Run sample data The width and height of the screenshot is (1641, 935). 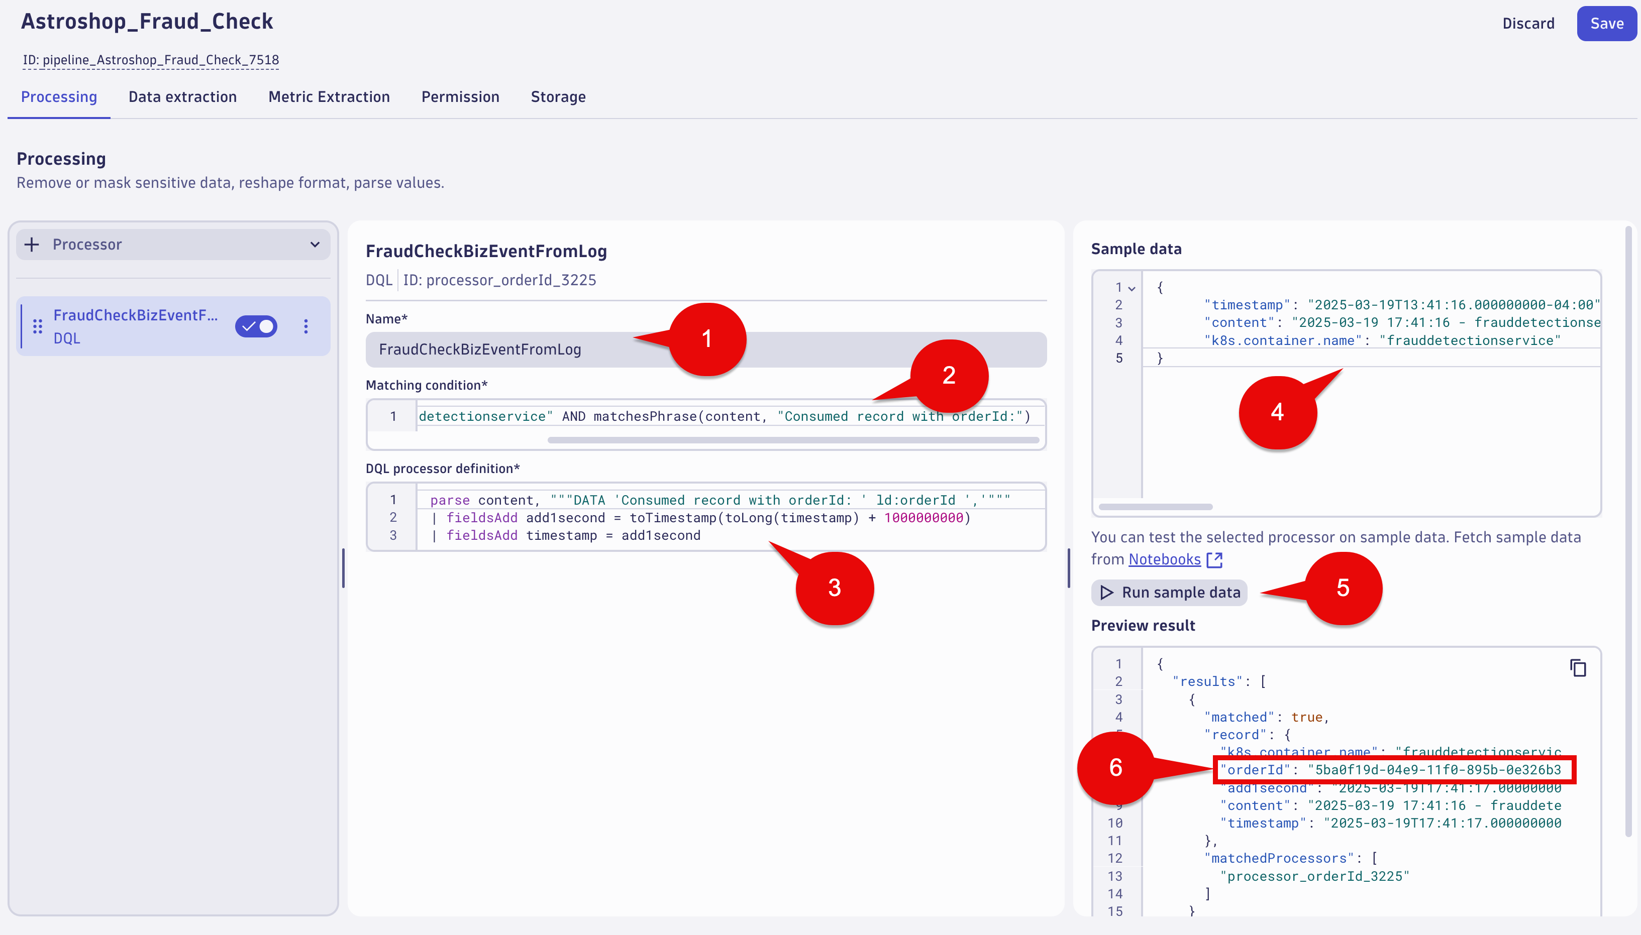pyautogui.click(x=1169, y=592)
